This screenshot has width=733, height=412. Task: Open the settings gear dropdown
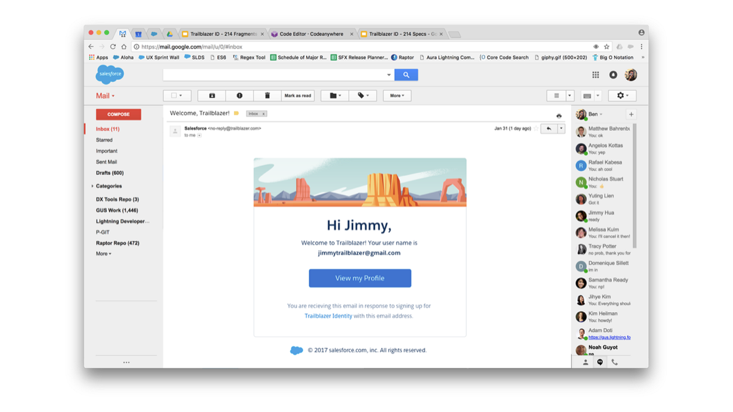(x=622, y=96)
